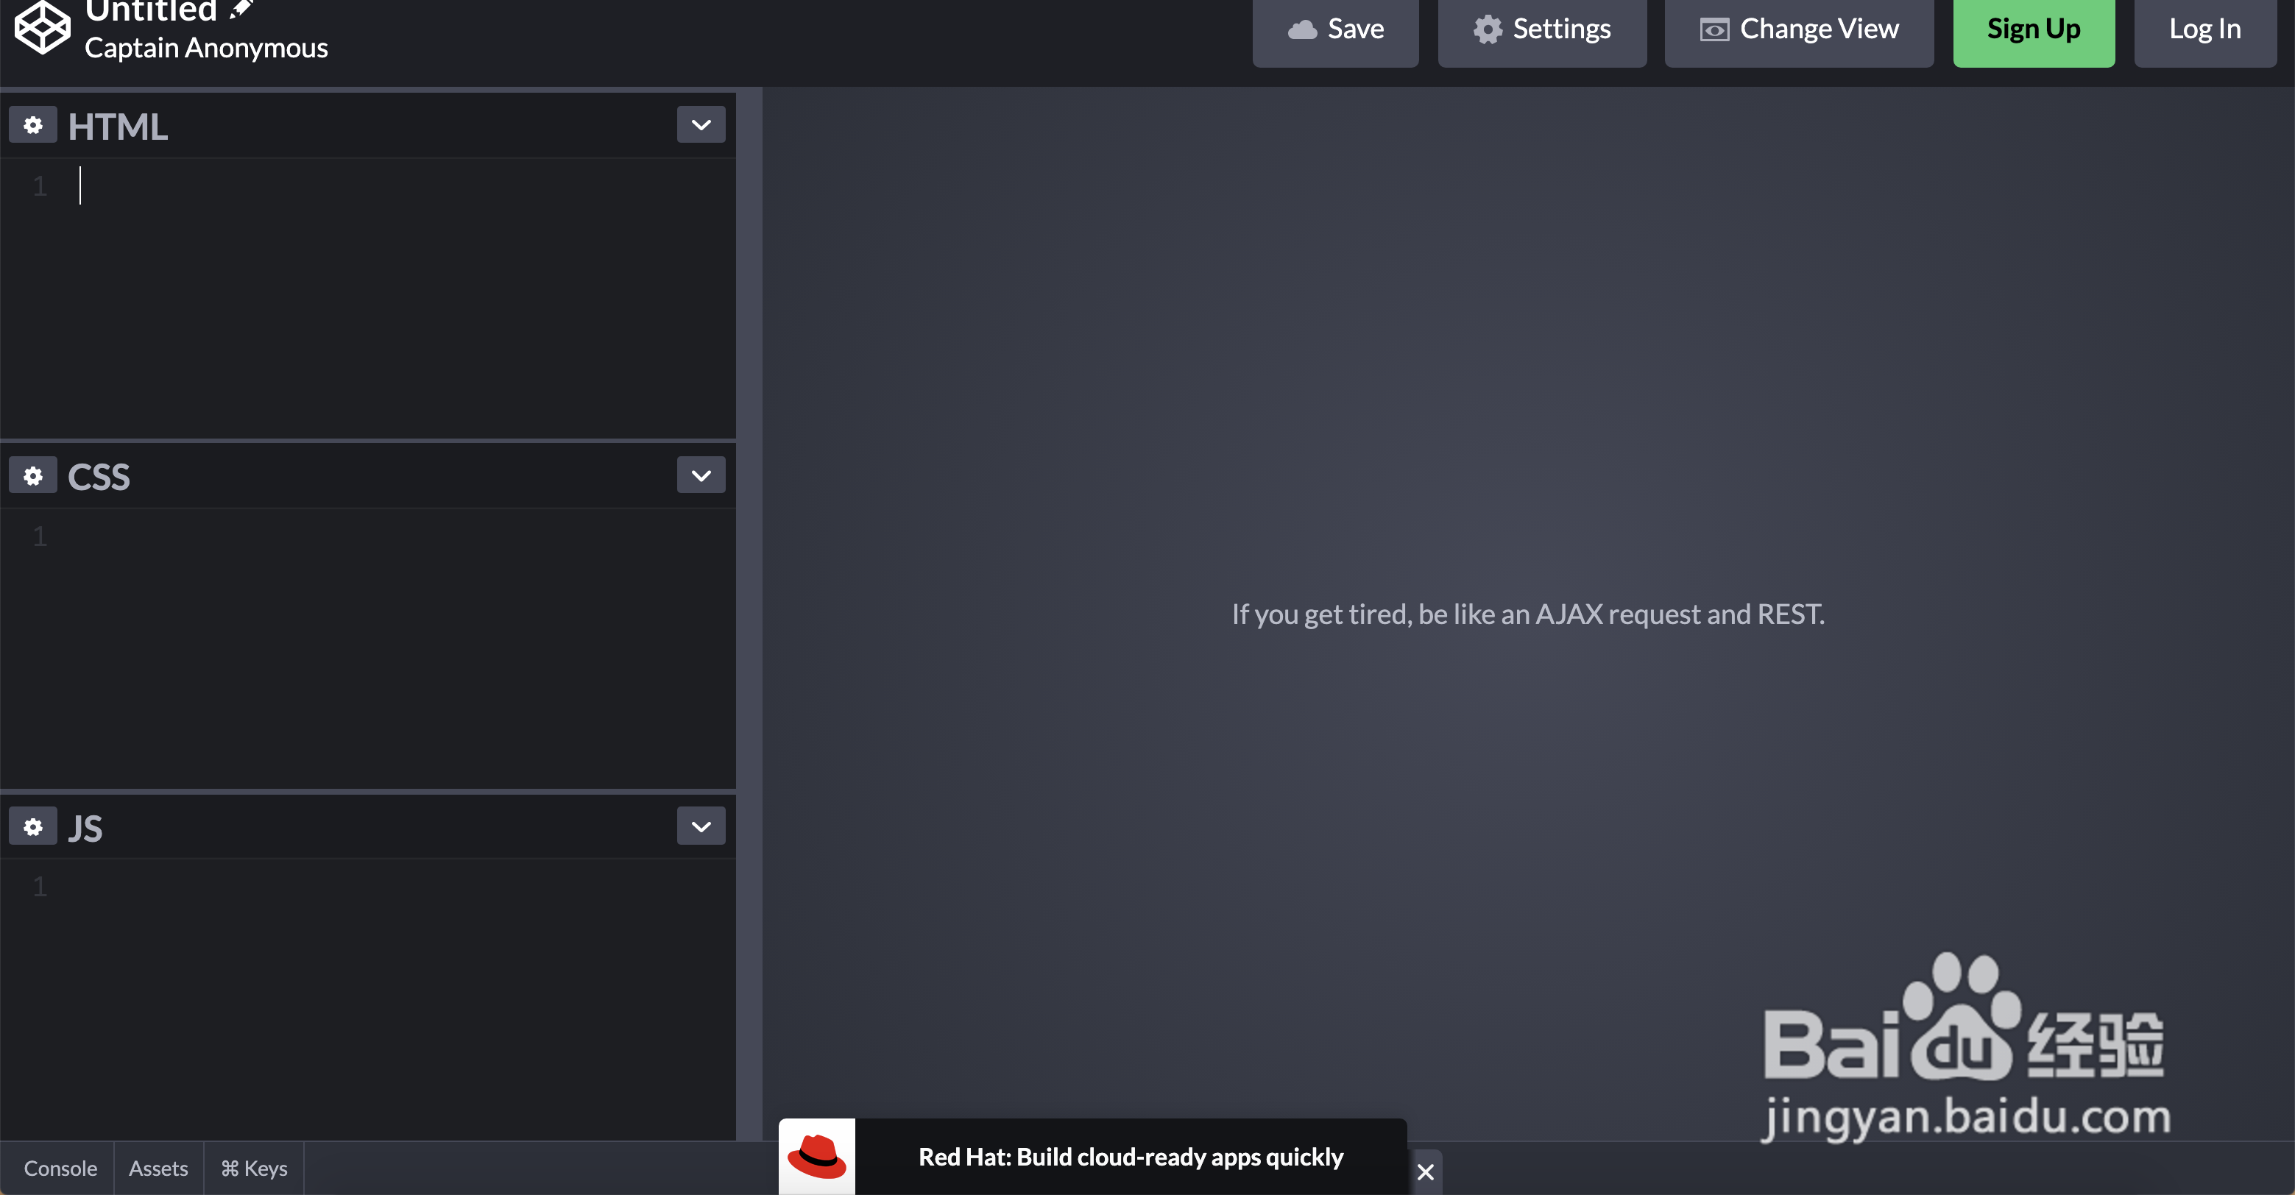The height and width of the screenshot is (1195, 2295).
Task: Show keyboard shortcuts via Keys
Action: tap(254, 1169)
